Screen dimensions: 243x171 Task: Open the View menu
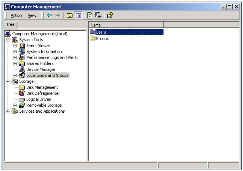[x=32, y=16]
